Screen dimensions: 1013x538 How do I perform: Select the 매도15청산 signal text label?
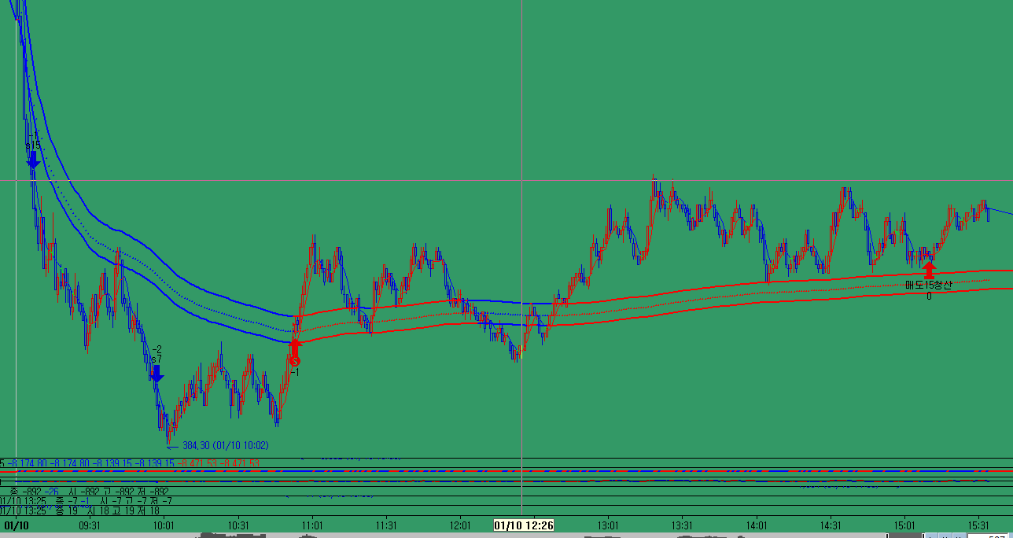coord(927,285)
